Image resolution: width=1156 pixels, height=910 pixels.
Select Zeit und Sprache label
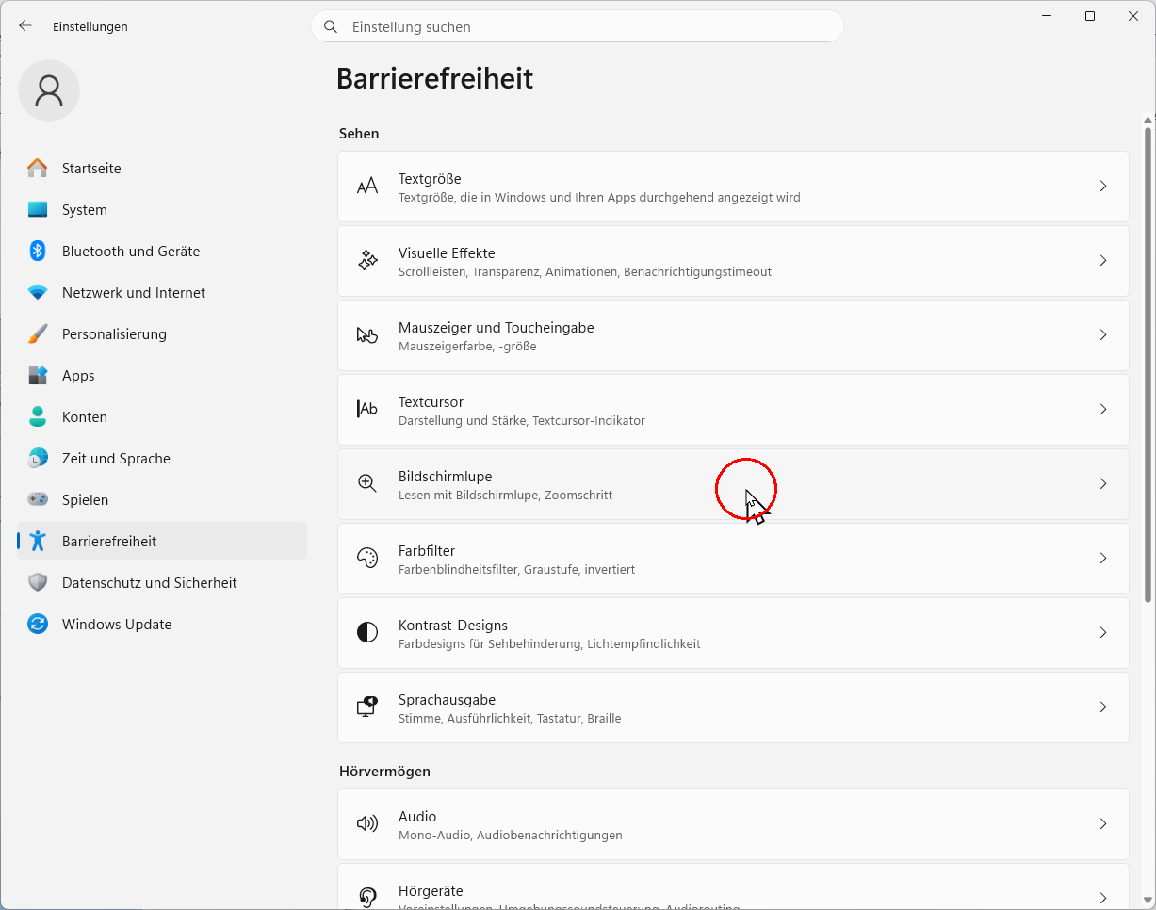point(116,459)
